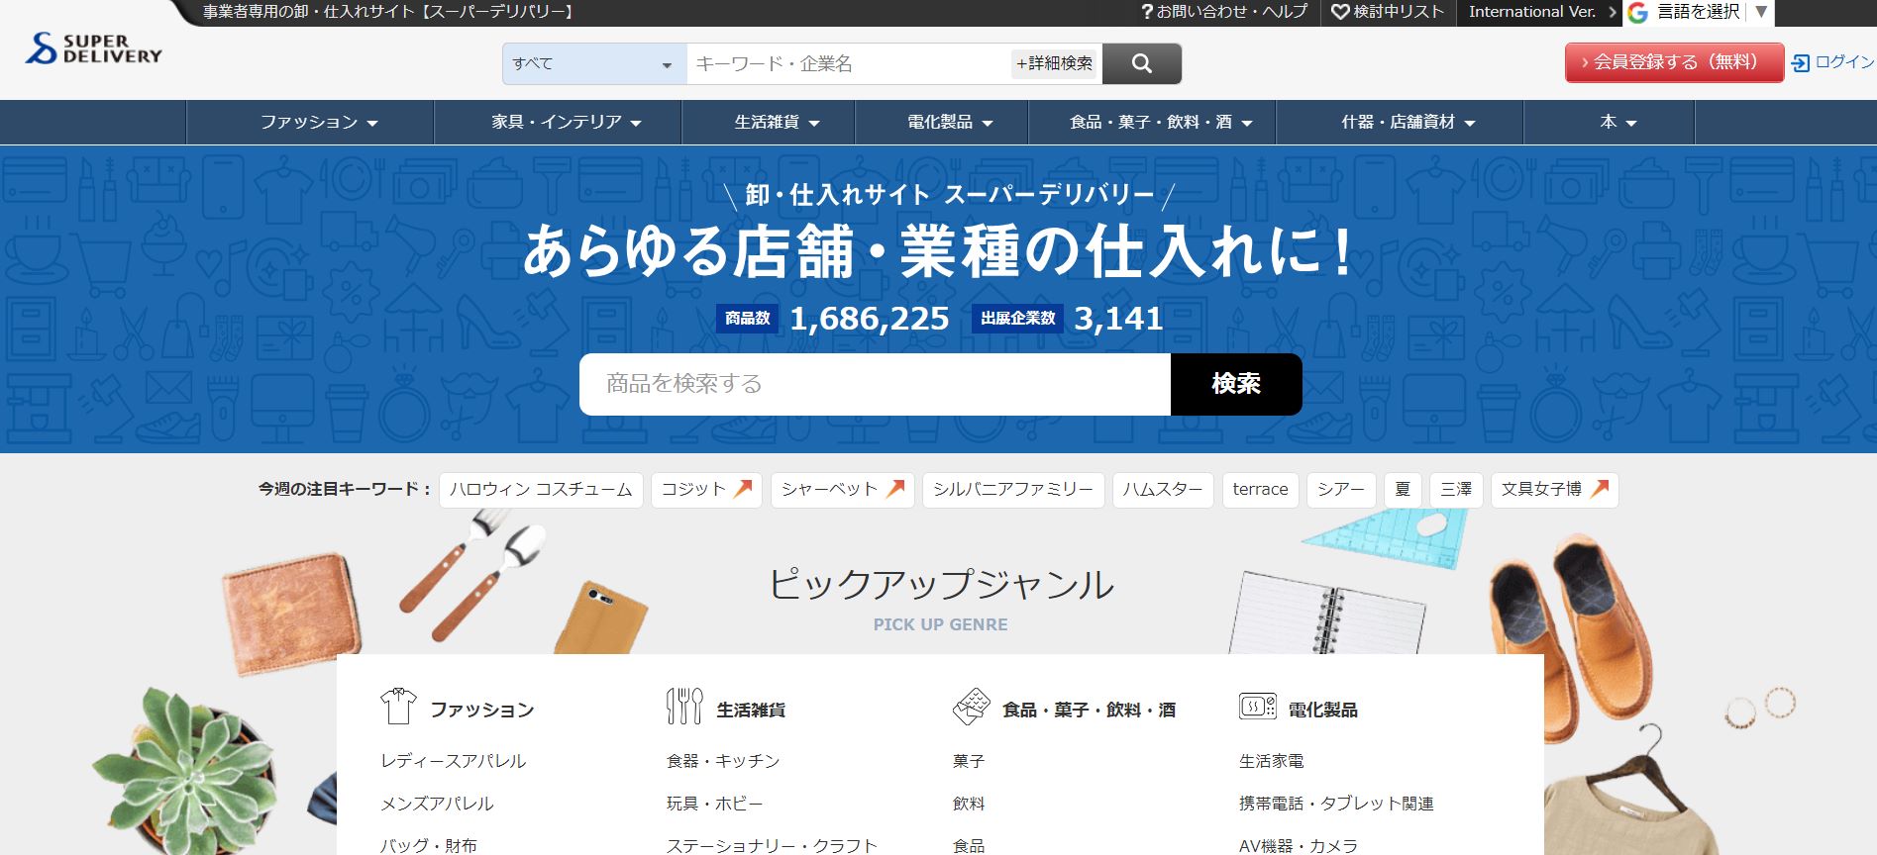Viewport: 1877px width, 855px height.
Task: Expand the 生活雑貨 navigation menu
Action: point(769,123)
